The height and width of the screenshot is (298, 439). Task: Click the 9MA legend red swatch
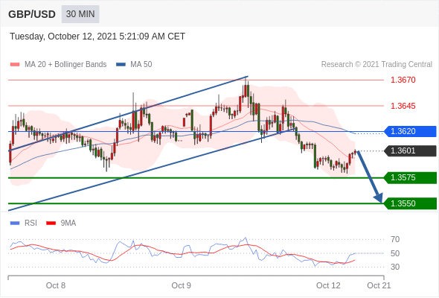[51, 223]
